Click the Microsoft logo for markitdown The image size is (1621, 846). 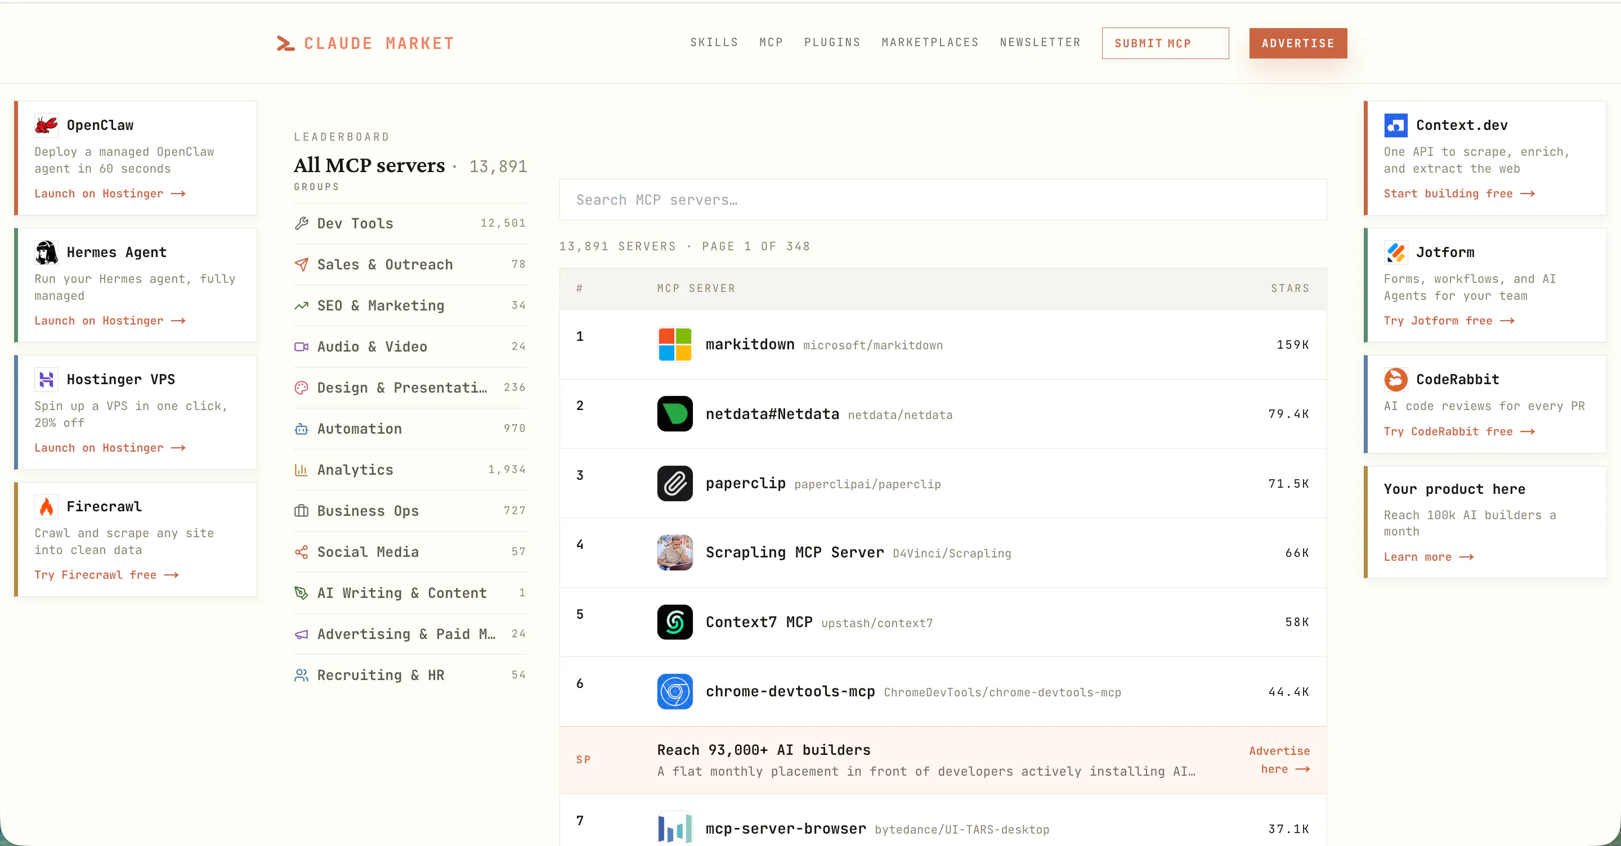(x=675, y=344)
